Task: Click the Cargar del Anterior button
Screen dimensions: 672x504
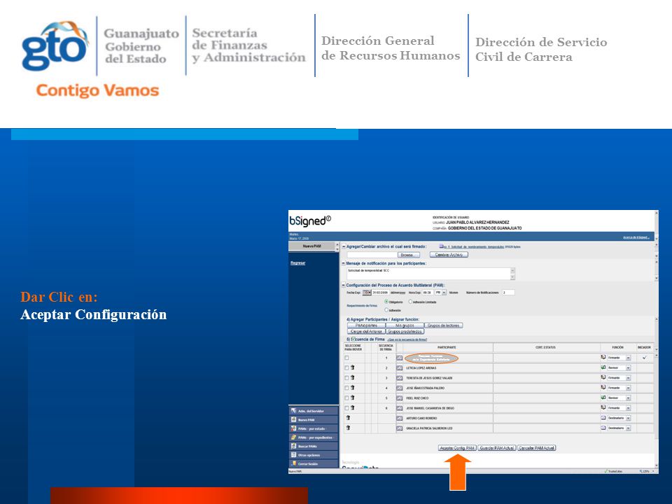Action: click(x=366, y=332)
